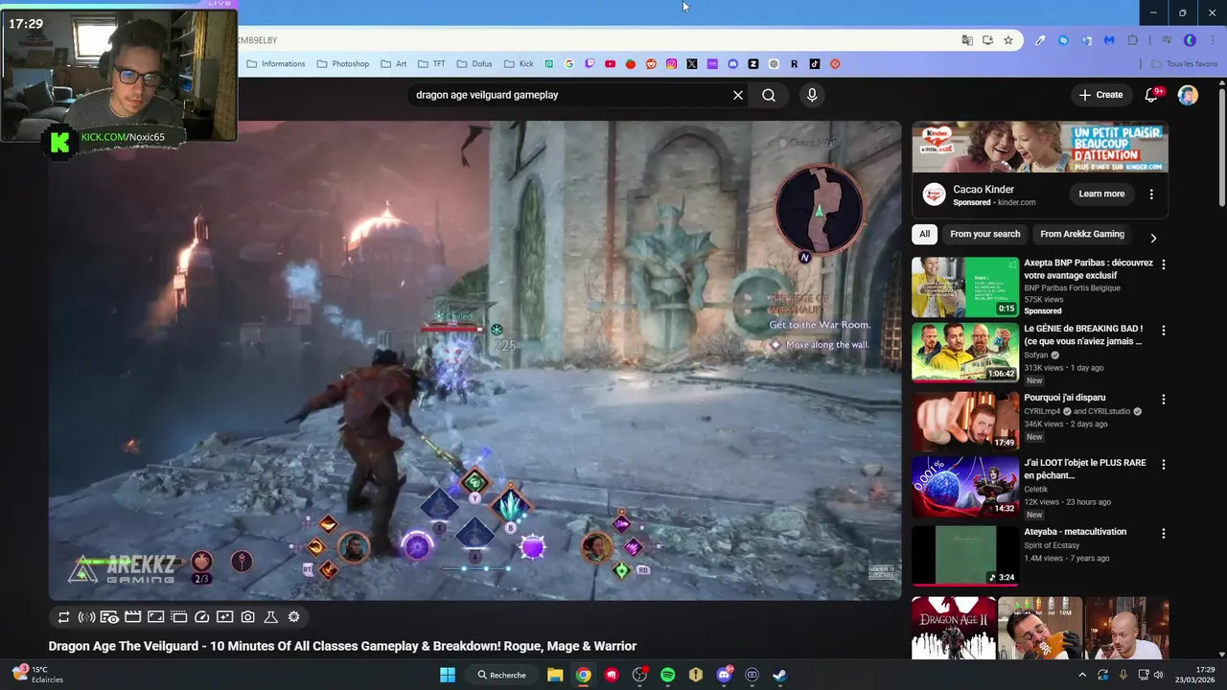Click the translate page icon in address bar

[967, 40]
